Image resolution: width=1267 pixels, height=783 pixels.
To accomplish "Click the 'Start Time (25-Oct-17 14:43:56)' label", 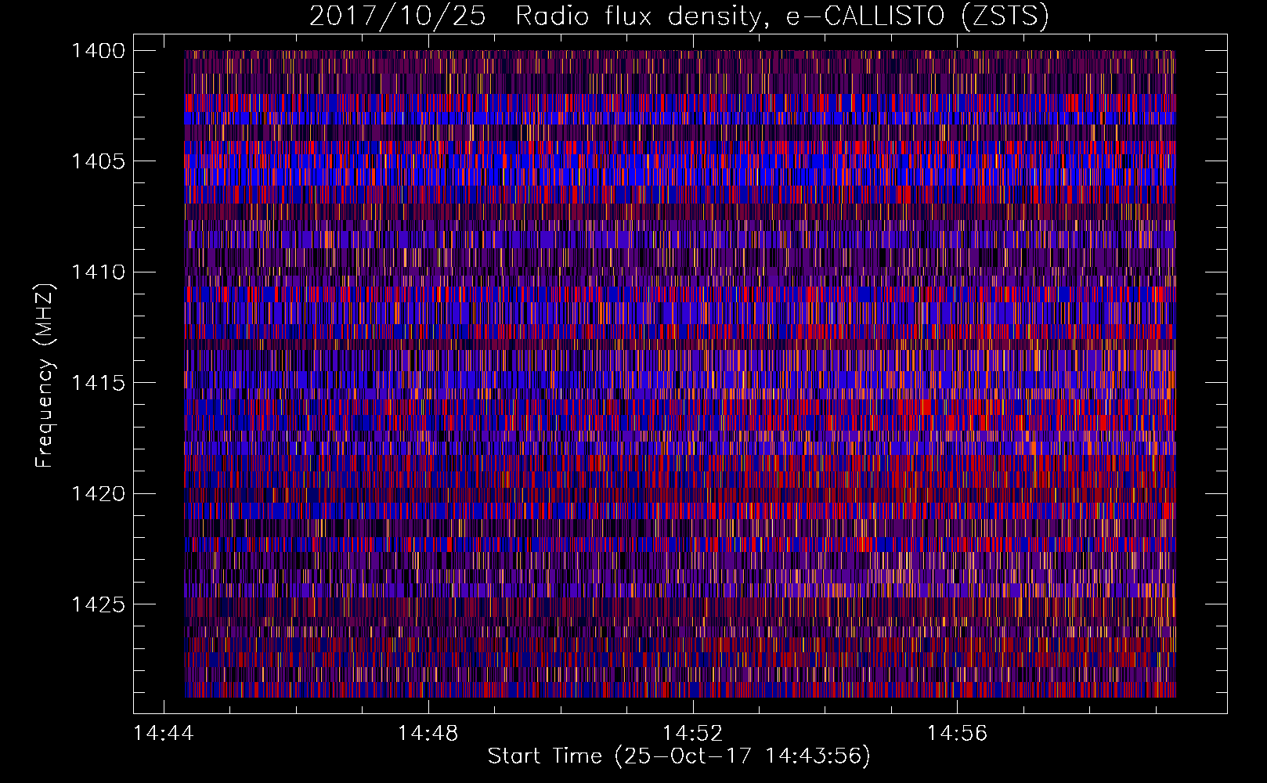I will click(x=679, y=756).
